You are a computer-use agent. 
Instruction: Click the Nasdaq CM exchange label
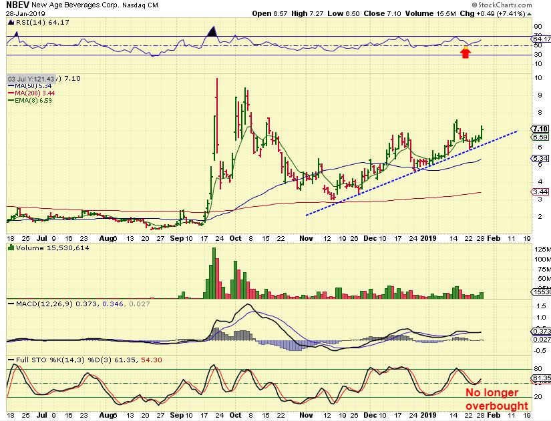140,5
